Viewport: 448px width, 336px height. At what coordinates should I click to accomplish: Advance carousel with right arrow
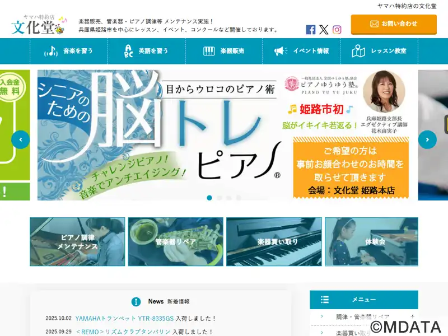(427, 139)
